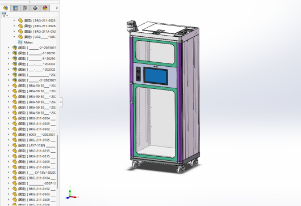Expand the BRG-211-0209 part node
This screenshot has height=206, width=301.
click(x=9, y=200)
